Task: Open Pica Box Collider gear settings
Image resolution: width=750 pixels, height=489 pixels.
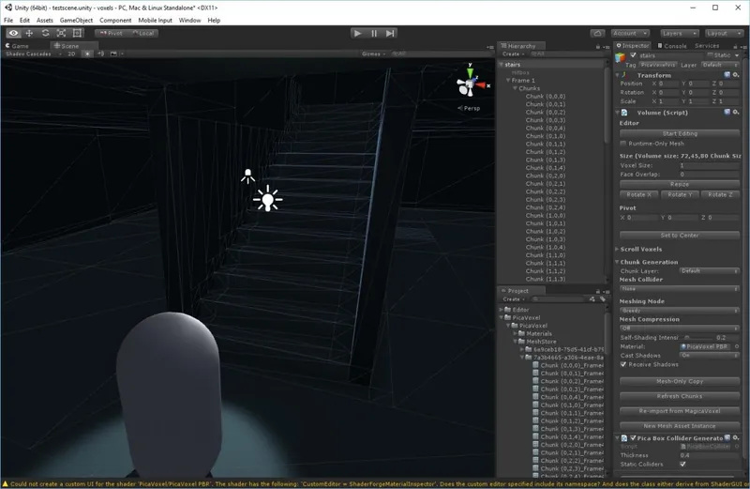Action: [x=736, y=437]
